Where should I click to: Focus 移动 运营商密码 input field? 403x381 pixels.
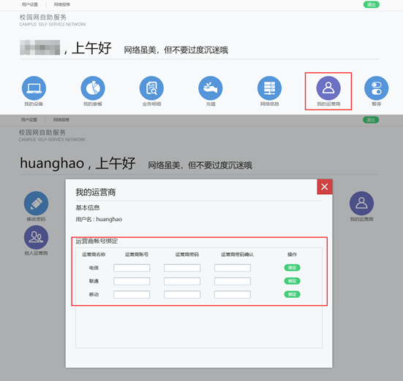pos(182,295)
